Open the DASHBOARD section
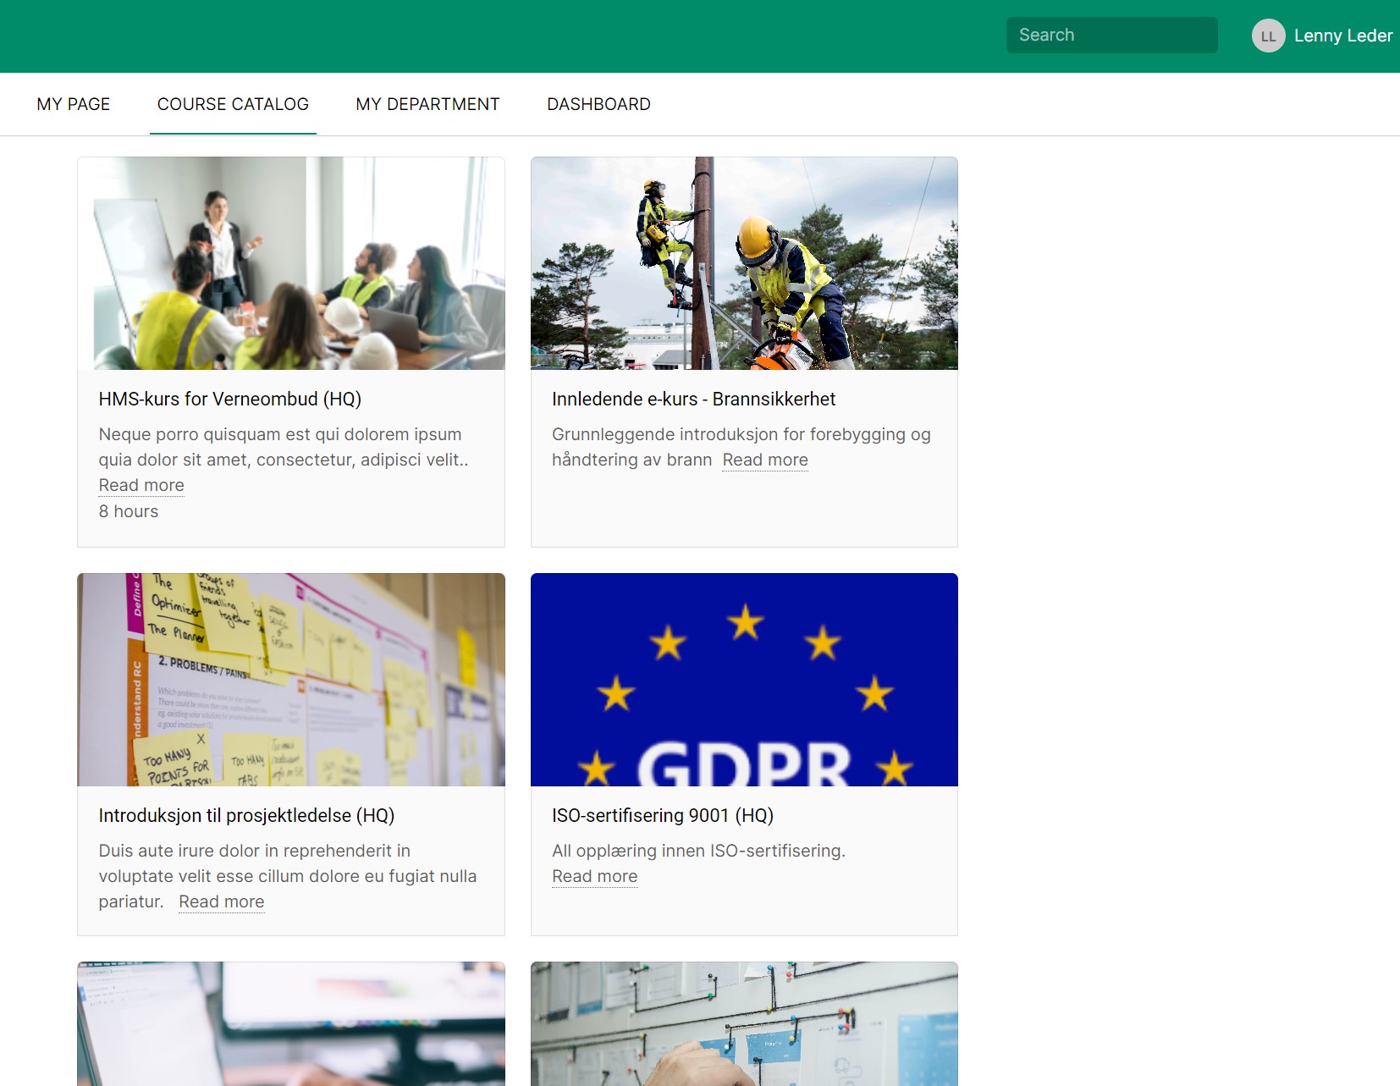The width and height of the screenshot is (1400, 1086). point(598,103)
